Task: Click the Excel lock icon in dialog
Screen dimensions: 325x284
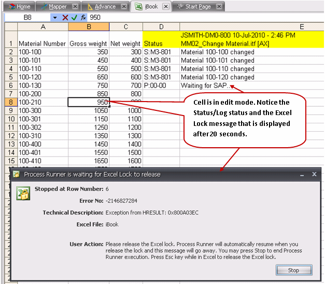Action: pos(22,193)
